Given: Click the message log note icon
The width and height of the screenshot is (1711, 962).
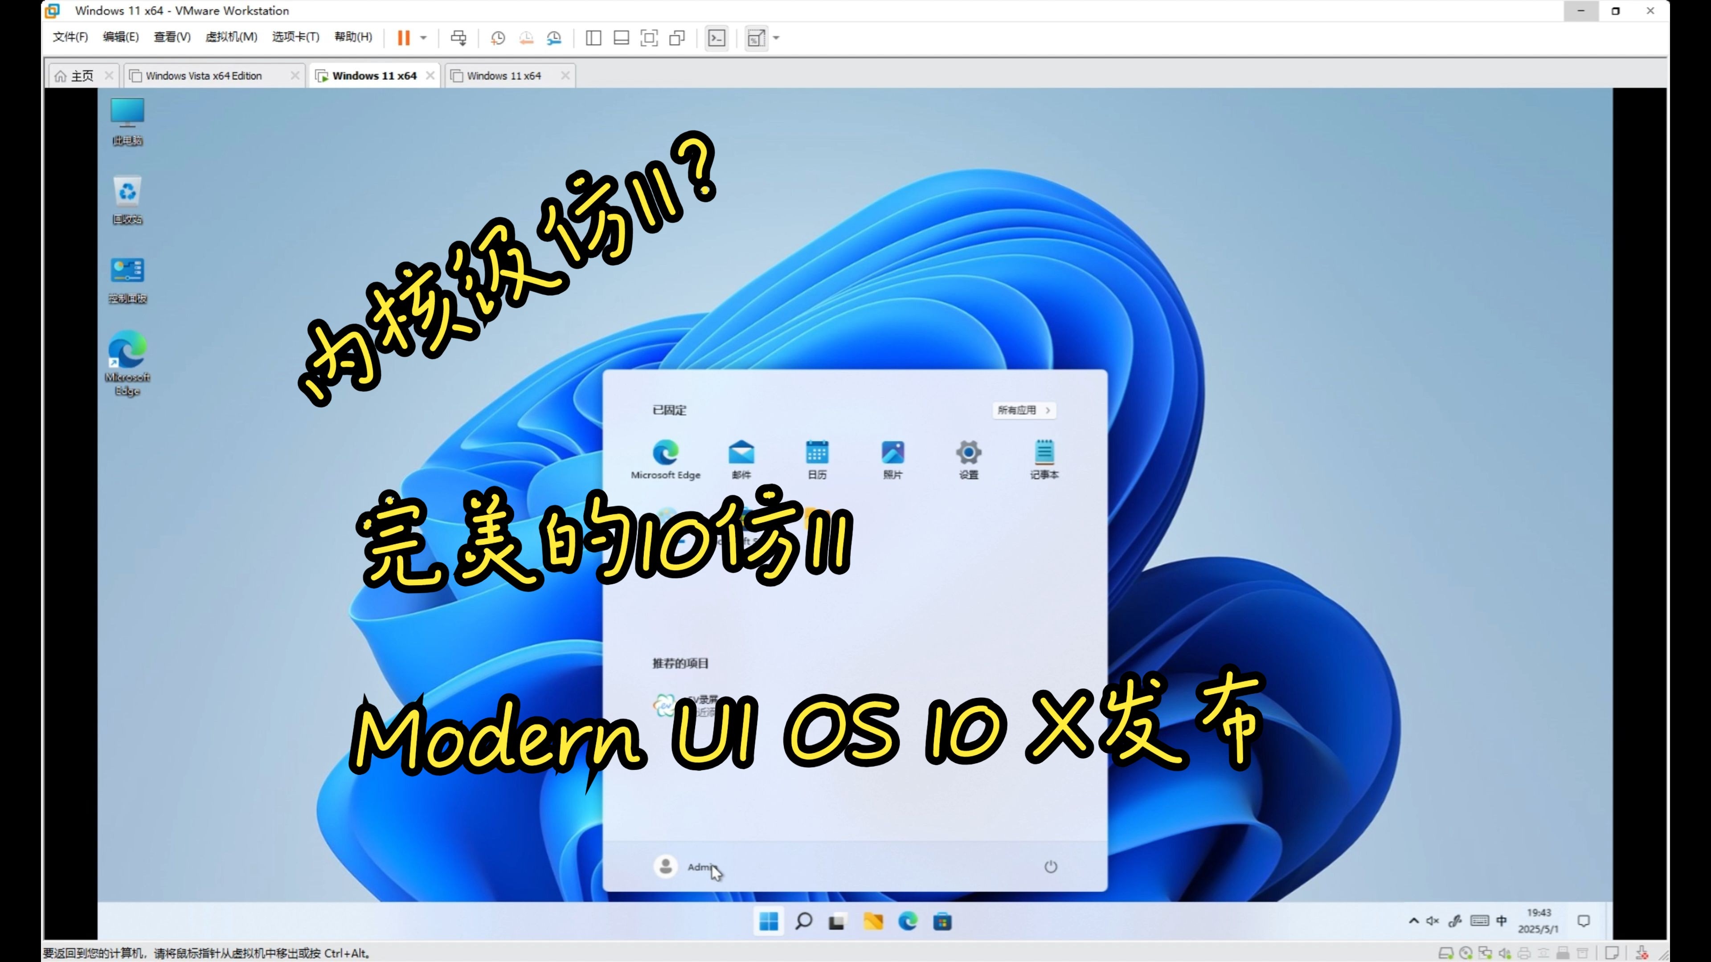Looking at the screenshot, I should pyautogui.click(x=1612, y=954).
